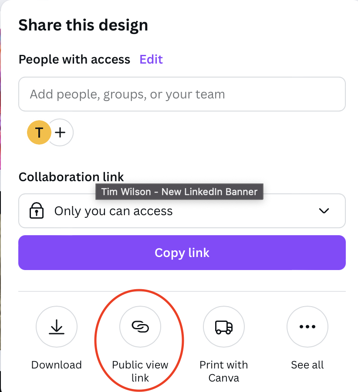The image size is (358, 392).
Task: Click the Public view link text label
Action: (x=140, y=371)
